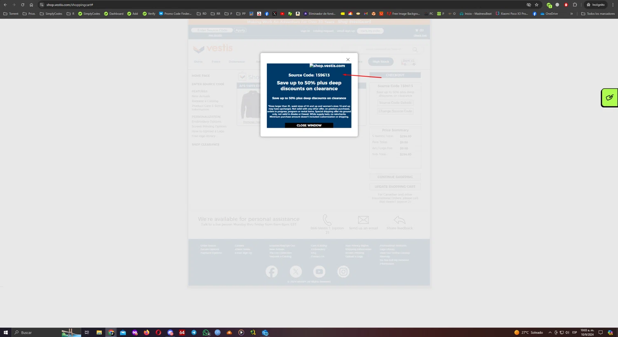Bookmark this page with the star
The width and height of the screenshot is (618, 337).
[536, 5]
